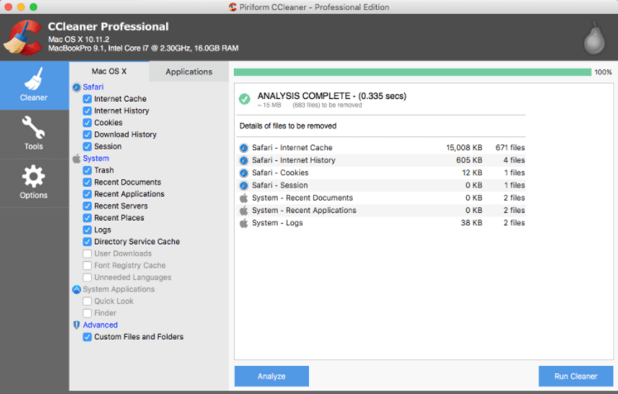Click the green zoom window button
The image size is (618, 394).
(x=34, y=7)
